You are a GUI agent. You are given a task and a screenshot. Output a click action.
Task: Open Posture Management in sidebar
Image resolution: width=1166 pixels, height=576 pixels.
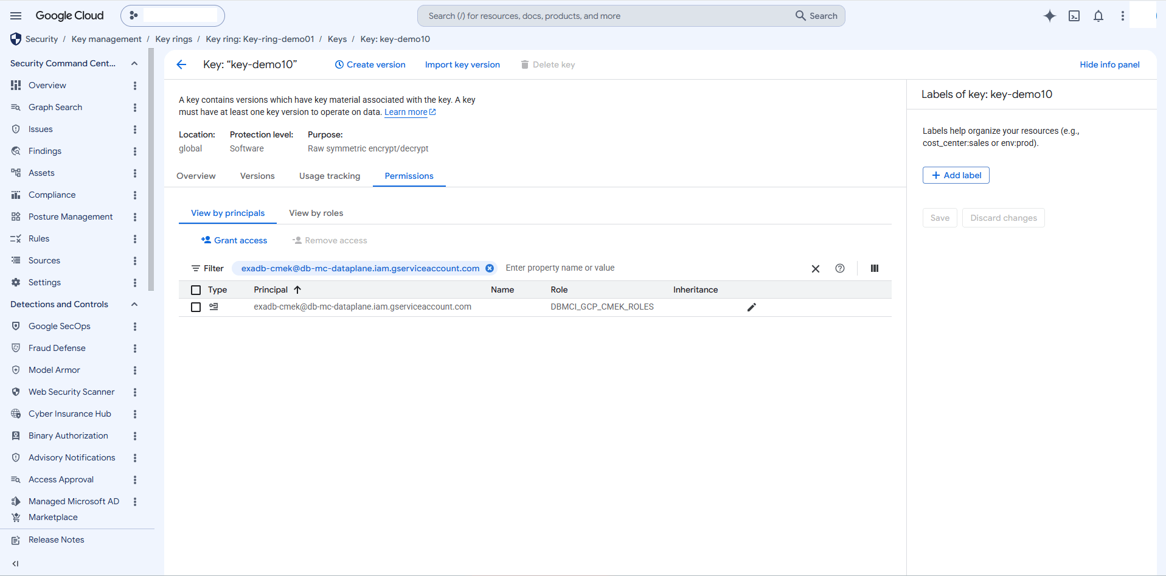[71, 217]
